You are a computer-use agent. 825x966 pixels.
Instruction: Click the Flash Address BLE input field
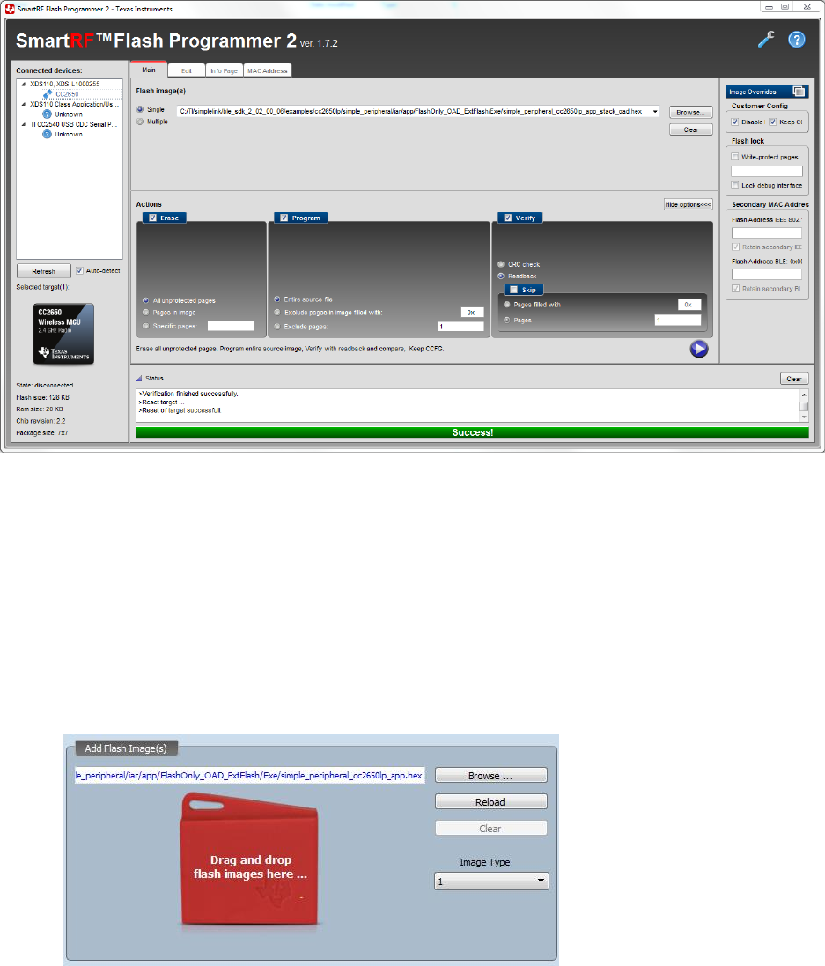point(767,274)
